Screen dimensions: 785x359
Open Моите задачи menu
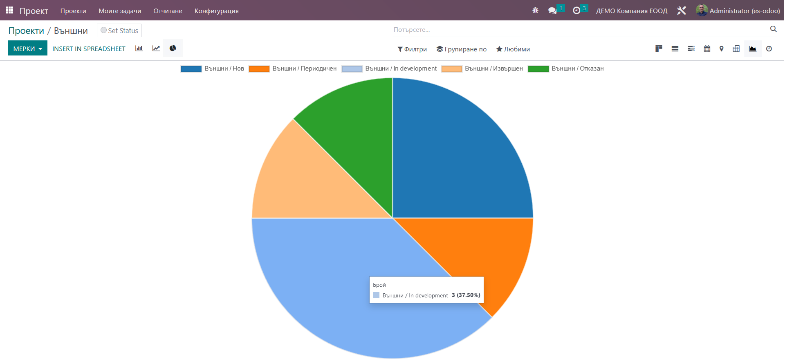coord(120,11)
